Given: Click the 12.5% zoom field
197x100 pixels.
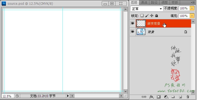Looking at the screenshot, I should pyautogui.click(x=8, y=96).
